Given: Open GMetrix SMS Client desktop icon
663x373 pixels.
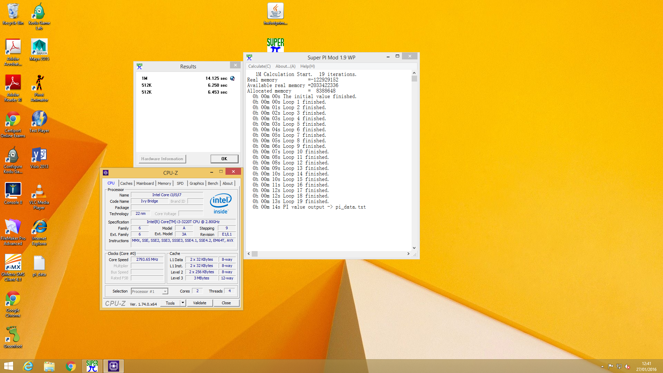Looking at the screenshot, I should pos(13,268).
